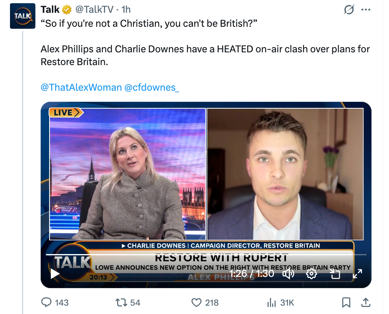The image size is (389, 314).
Task: Mute the video volume
Action: pos(288,274)
